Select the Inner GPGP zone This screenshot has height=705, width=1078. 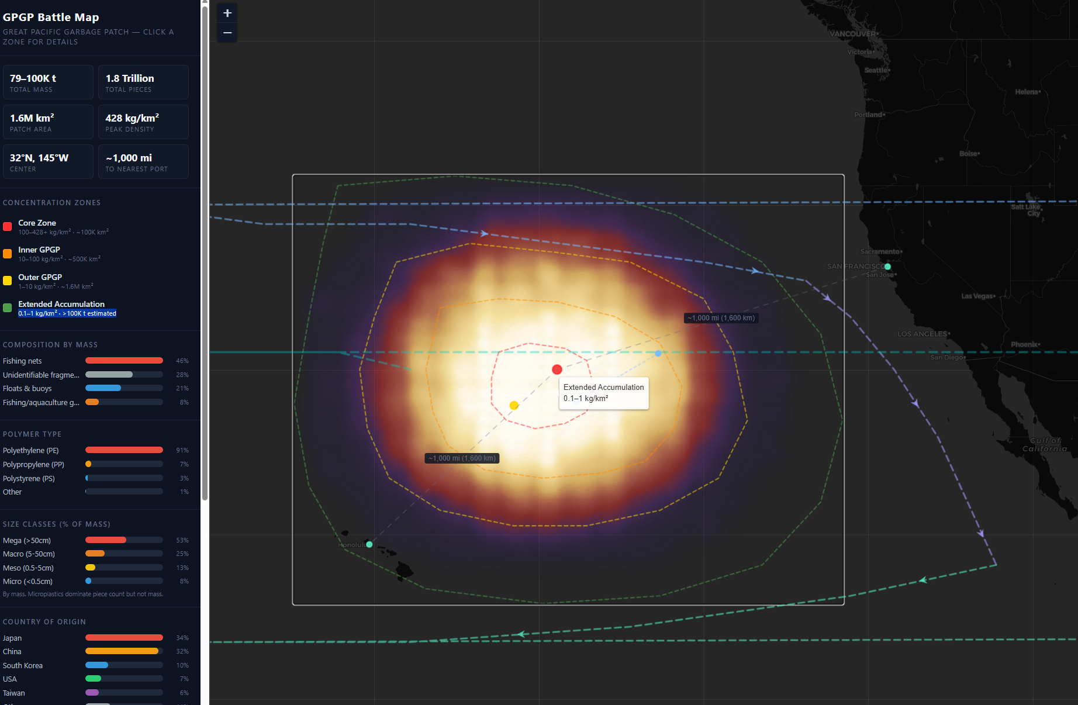tap(39, 250)
